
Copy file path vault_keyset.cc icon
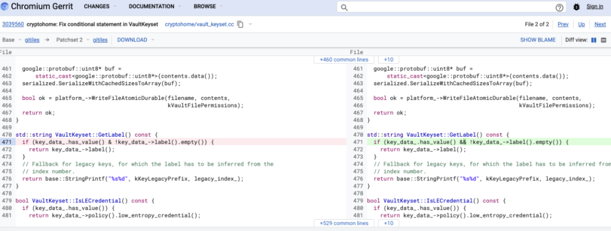[240, 24]
